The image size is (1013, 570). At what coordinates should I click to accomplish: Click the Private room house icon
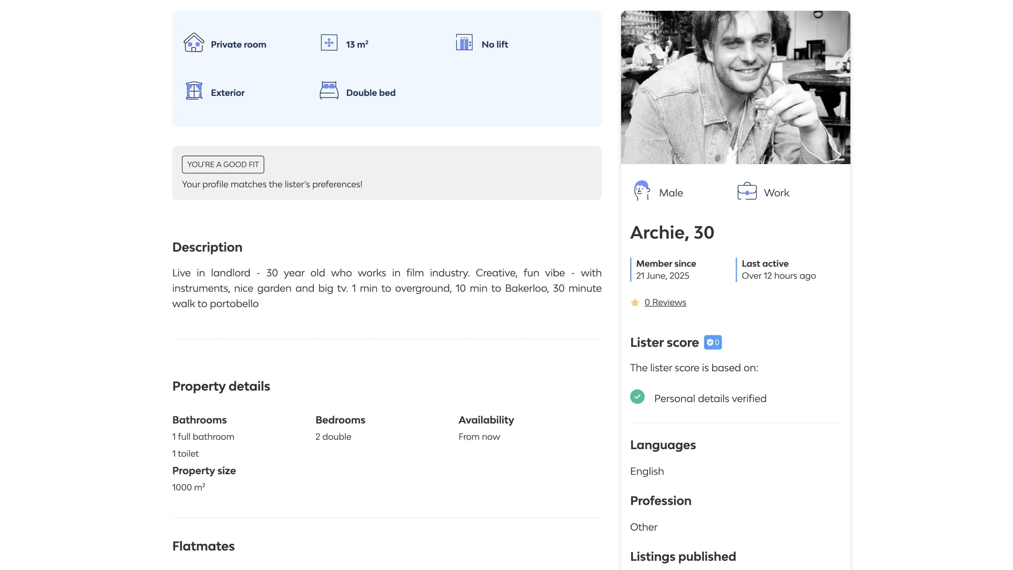[194, 42]
